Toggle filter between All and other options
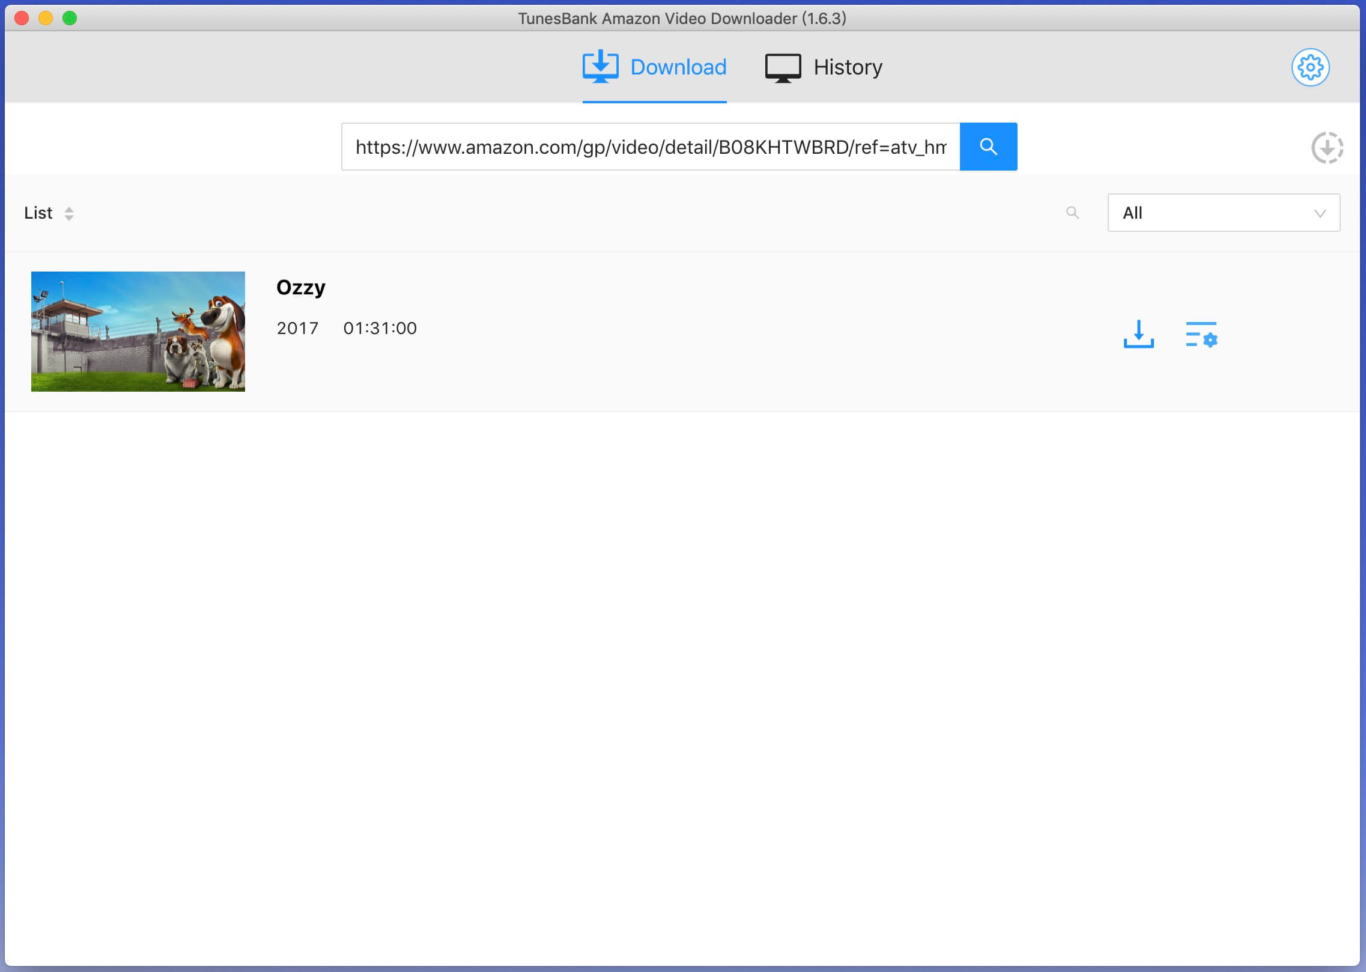Screen dimensions: 1366x972 click(1223, 213)
